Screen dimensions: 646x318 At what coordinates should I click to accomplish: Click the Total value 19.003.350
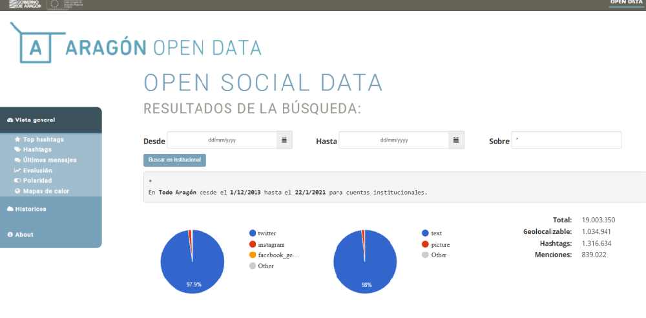598,220
